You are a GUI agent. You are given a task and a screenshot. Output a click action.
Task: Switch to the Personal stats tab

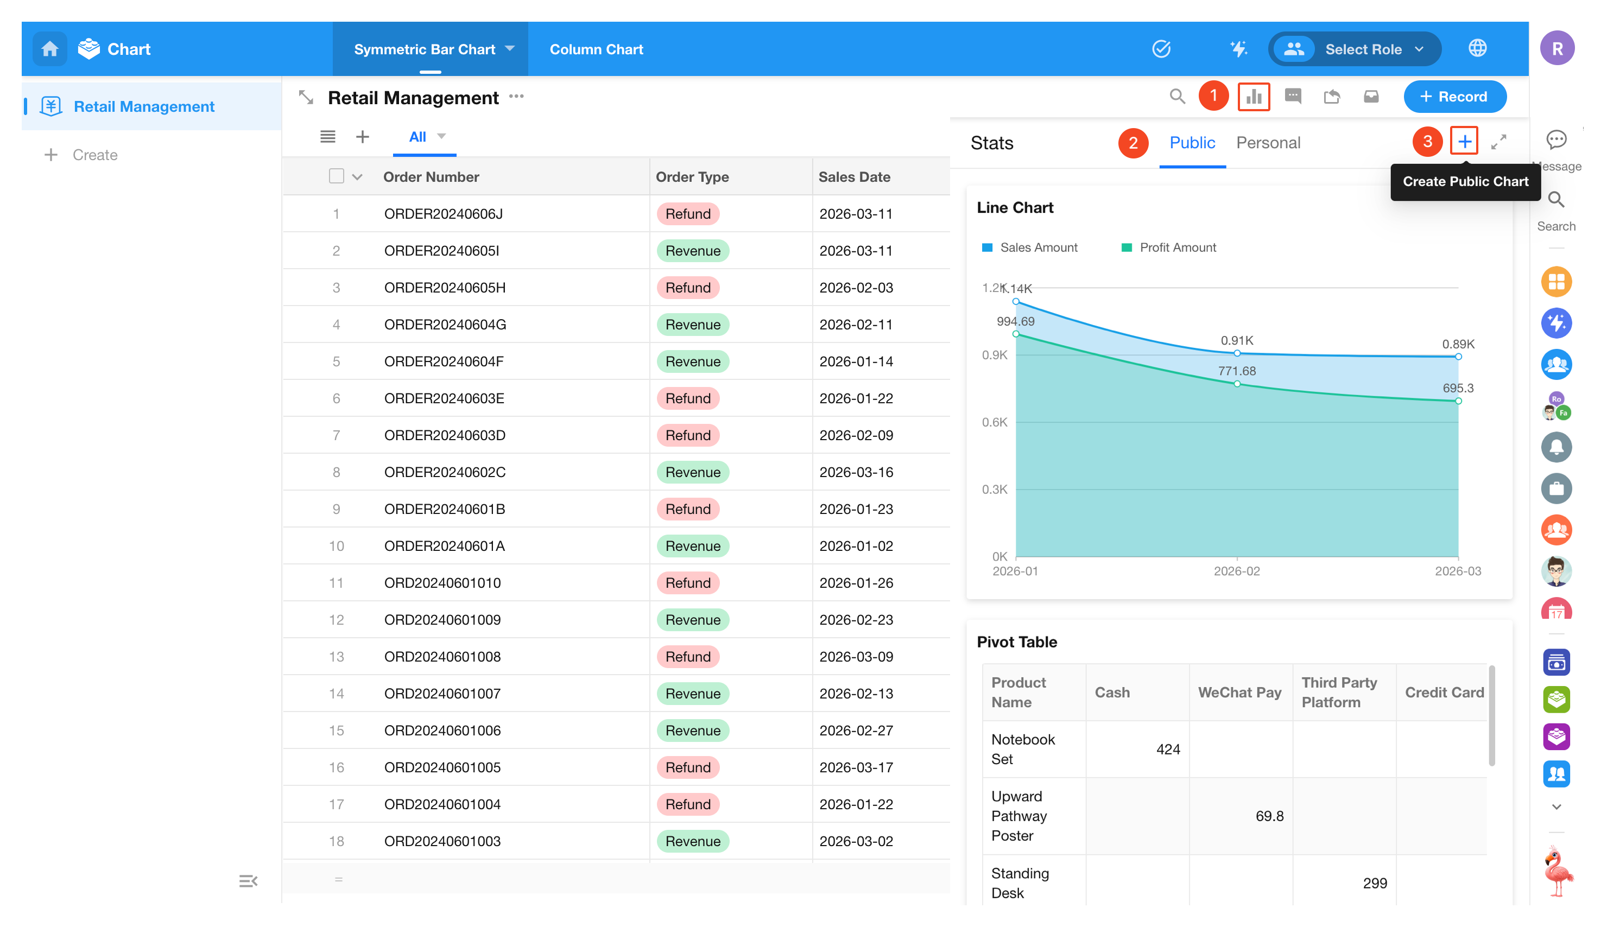tap(1268, 143)
